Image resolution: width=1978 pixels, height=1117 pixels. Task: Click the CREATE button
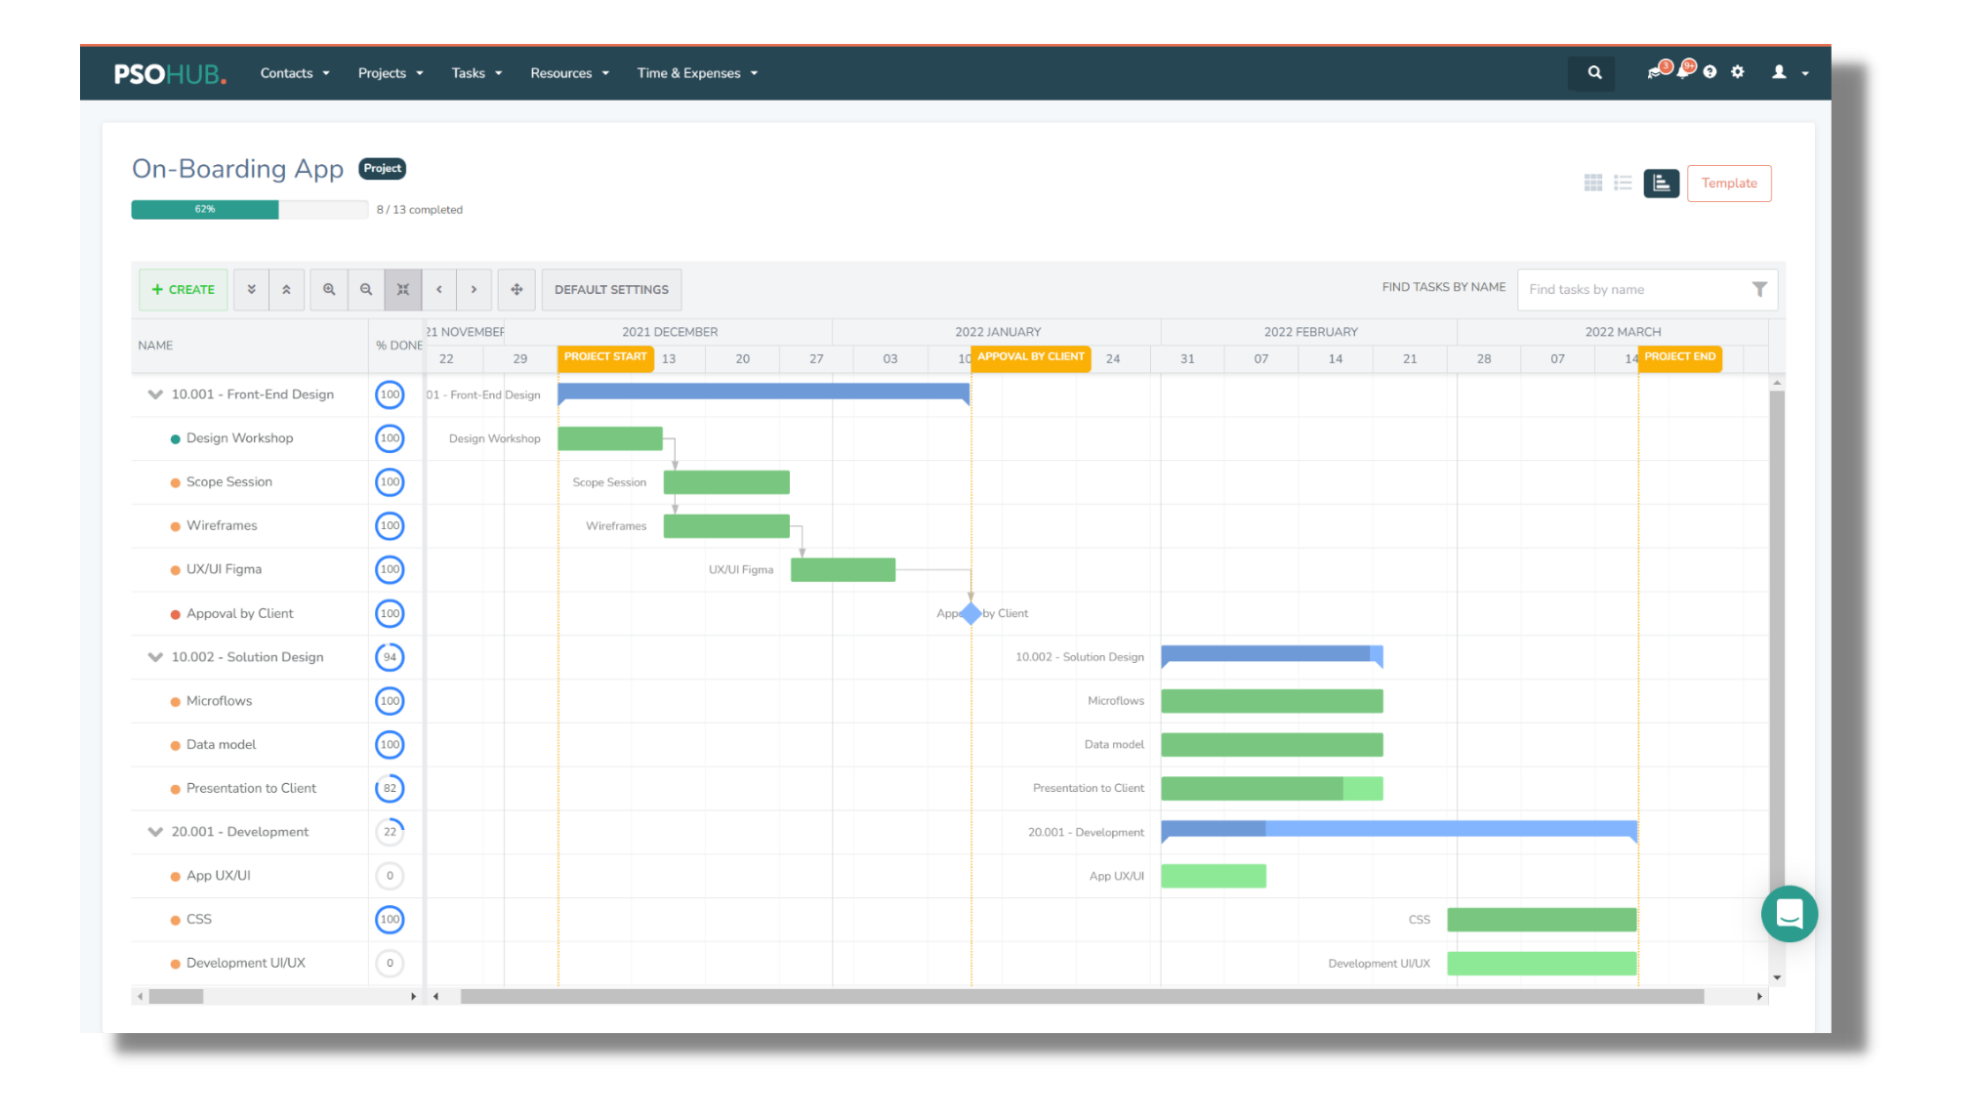click(183, 289)
